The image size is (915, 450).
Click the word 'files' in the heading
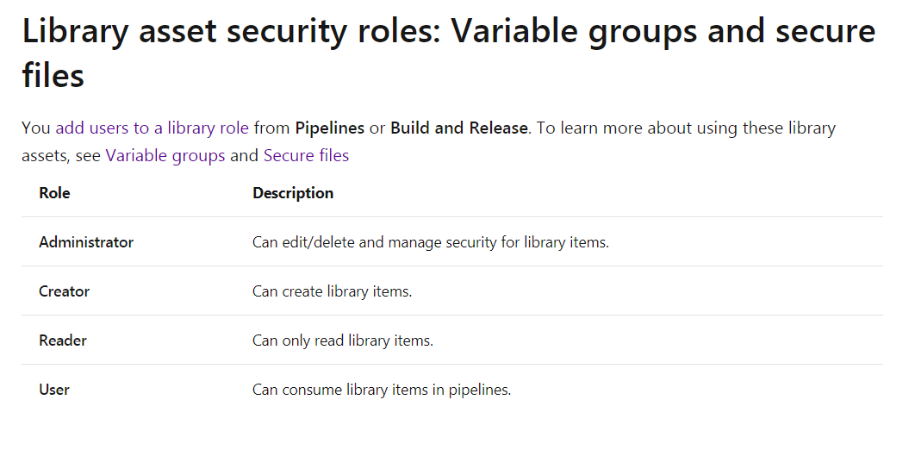53,75
